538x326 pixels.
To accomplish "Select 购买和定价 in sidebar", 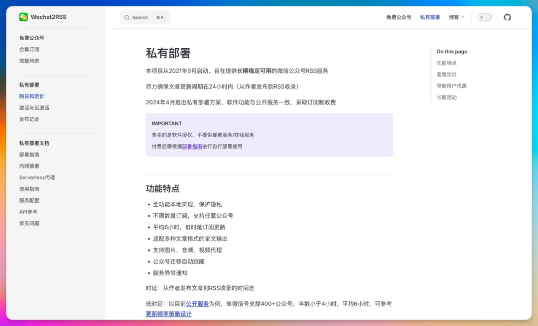I will [32, 96].
